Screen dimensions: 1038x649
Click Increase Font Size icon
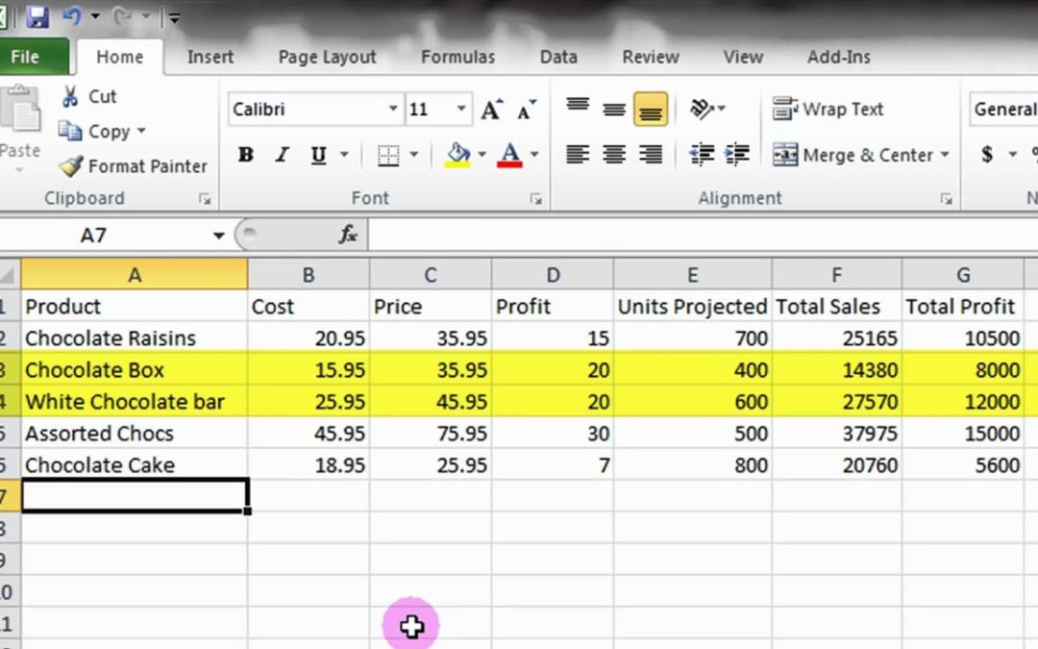(x=491, y=110)
